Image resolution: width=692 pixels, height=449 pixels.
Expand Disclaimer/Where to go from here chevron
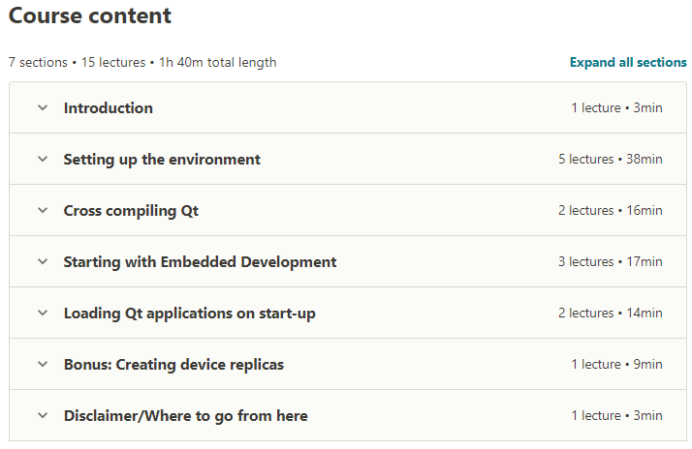pyautogui.click(x=43, y=416)
